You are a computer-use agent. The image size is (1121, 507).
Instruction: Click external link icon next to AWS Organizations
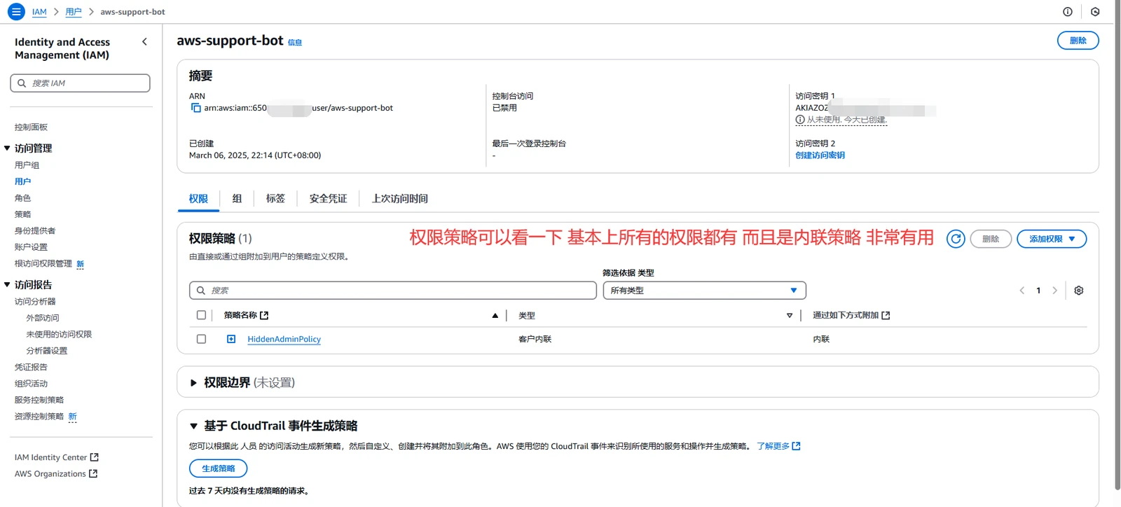coord(93,474)
